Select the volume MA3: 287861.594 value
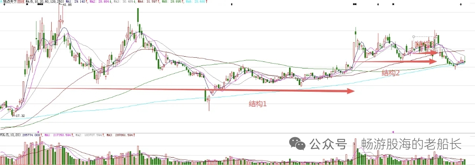 click(x=119, y=135)
